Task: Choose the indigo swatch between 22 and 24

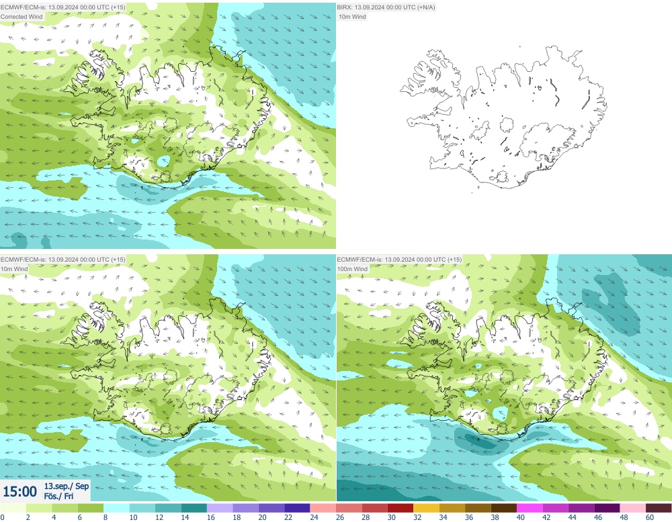Action: [297, 508]
